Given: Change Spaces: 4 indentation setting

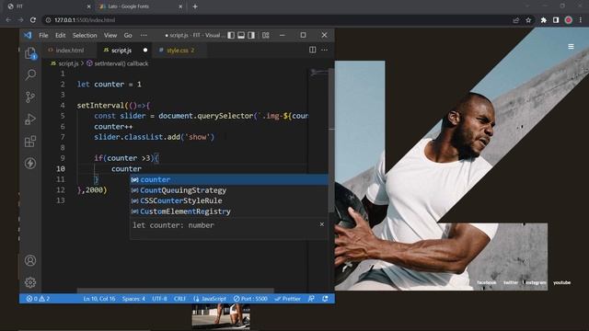Looking at the screenshot, I should pos(133,299).
